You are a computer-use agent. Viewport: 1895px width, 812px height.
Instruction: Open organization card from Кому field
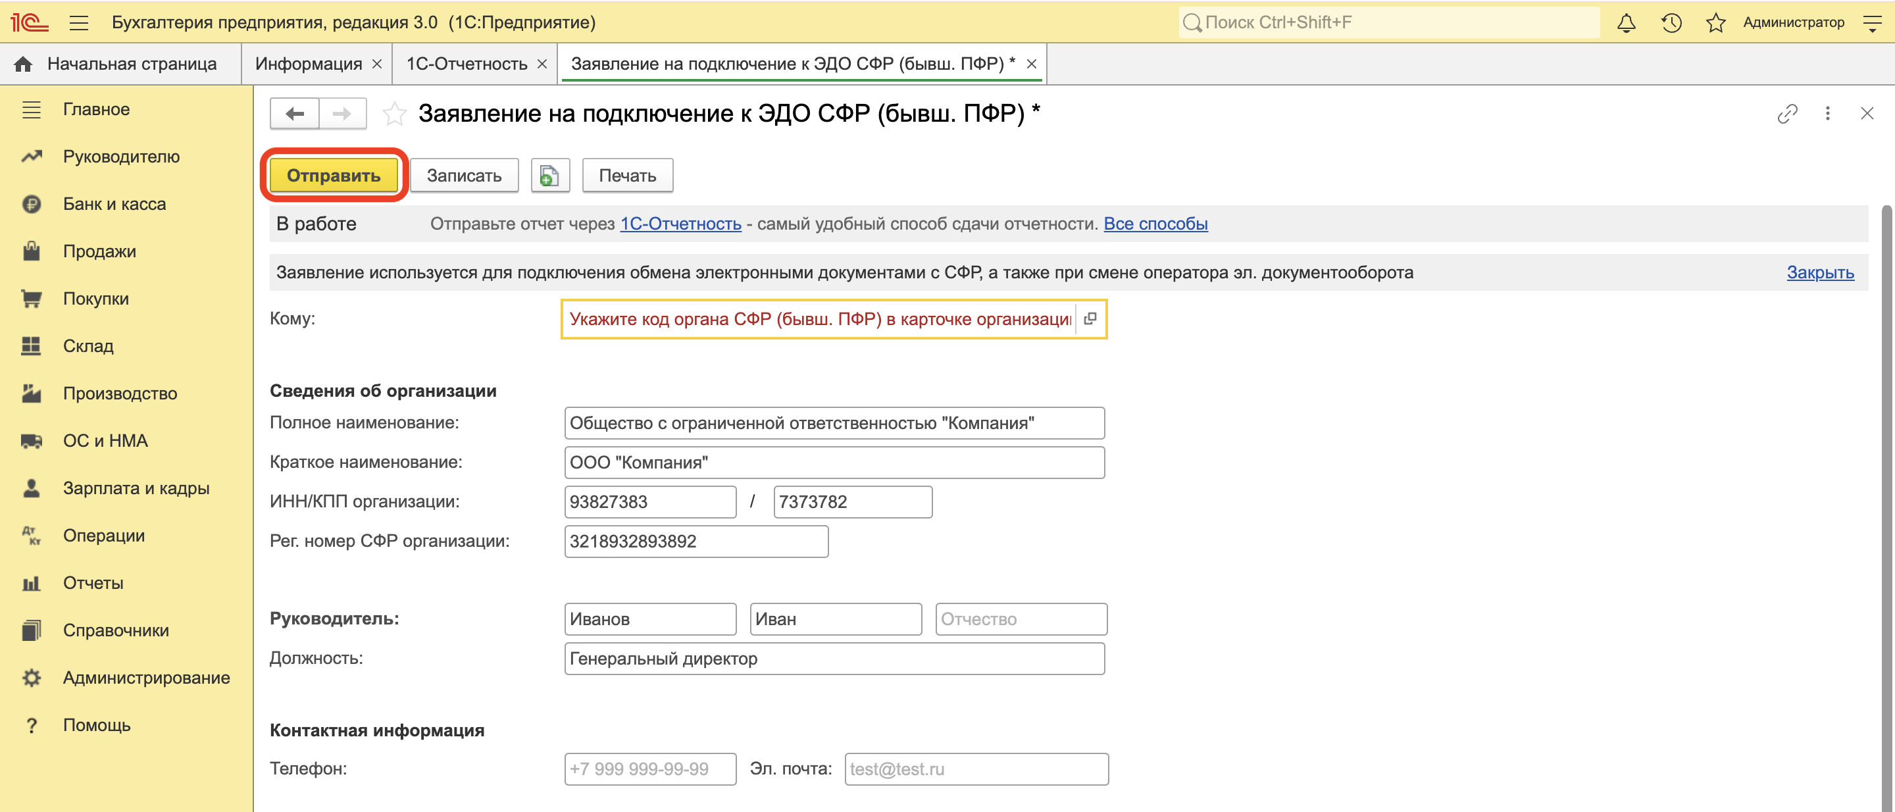click(1090, 318)
